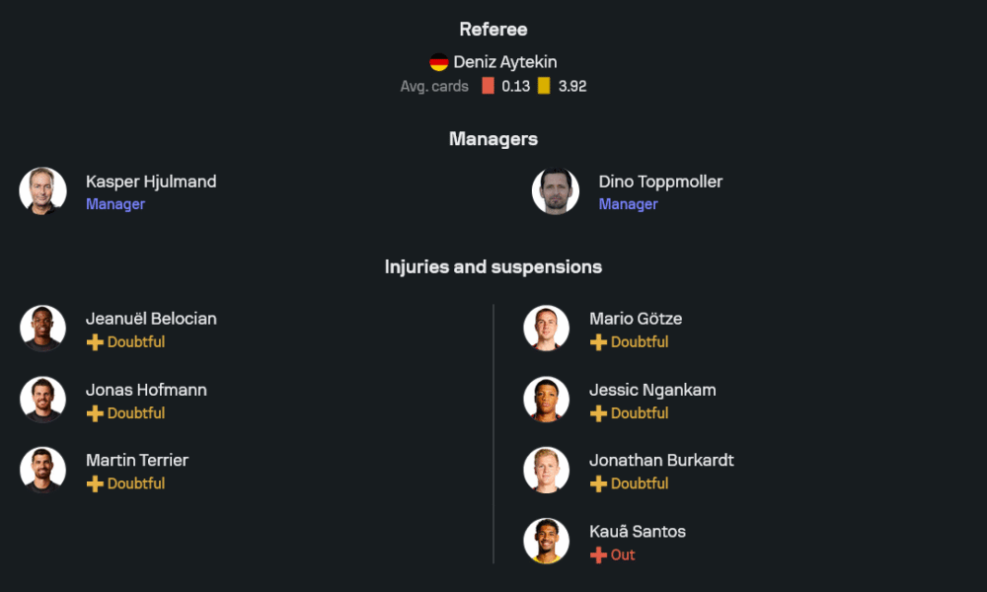Click the yellow card icon
The width and height of the screenshot is (987, 592).
point(544,86)
